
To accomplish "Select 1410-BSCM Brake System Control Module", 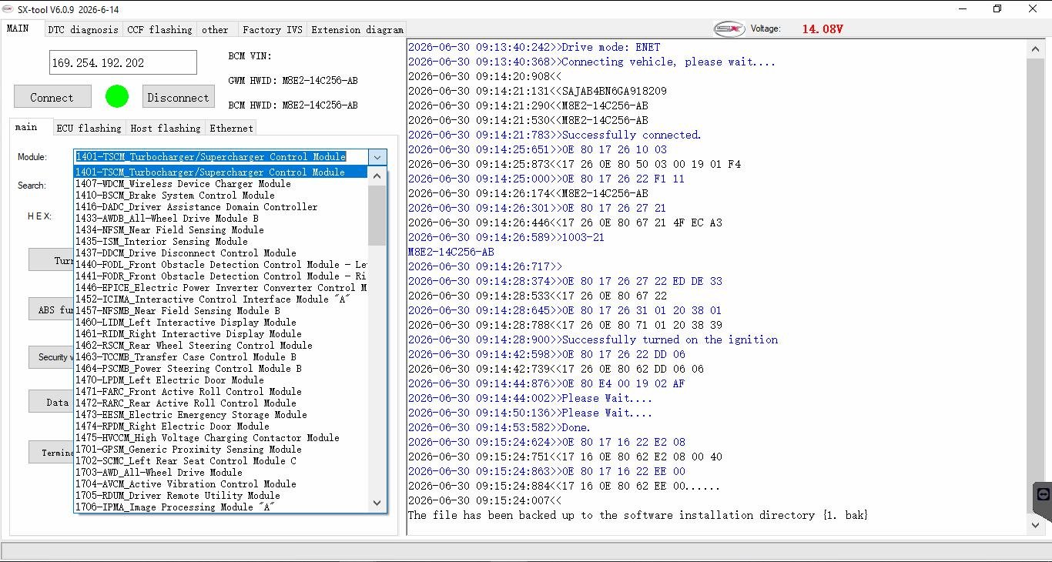I will (x=221, y=196).
